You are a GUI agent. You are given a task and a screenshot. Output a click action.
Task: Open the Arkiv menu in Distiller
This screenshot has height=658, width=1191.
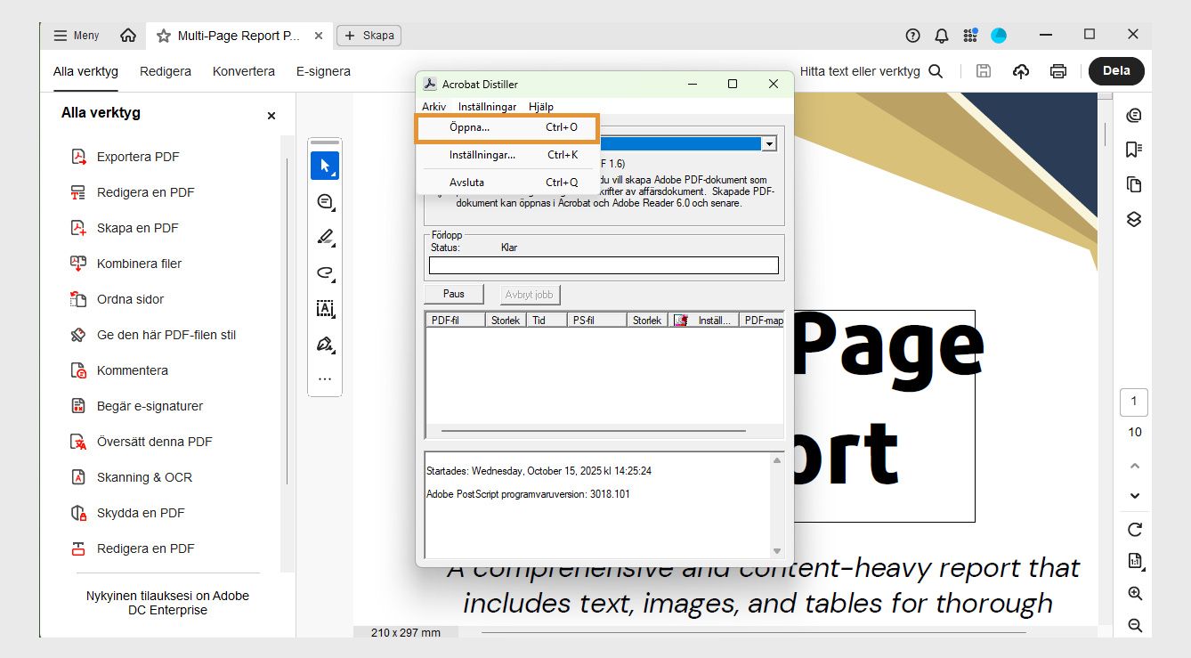coord(434,107)
